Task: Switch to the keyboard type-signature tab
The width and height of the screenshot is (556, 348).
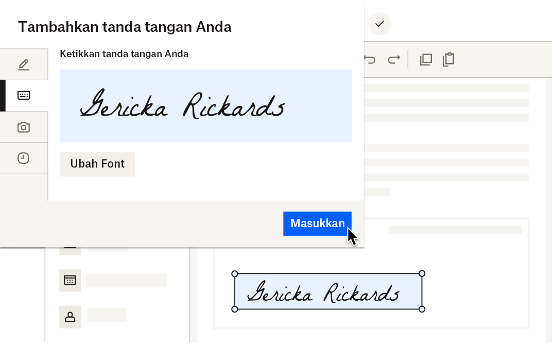Action: (24, 96)
